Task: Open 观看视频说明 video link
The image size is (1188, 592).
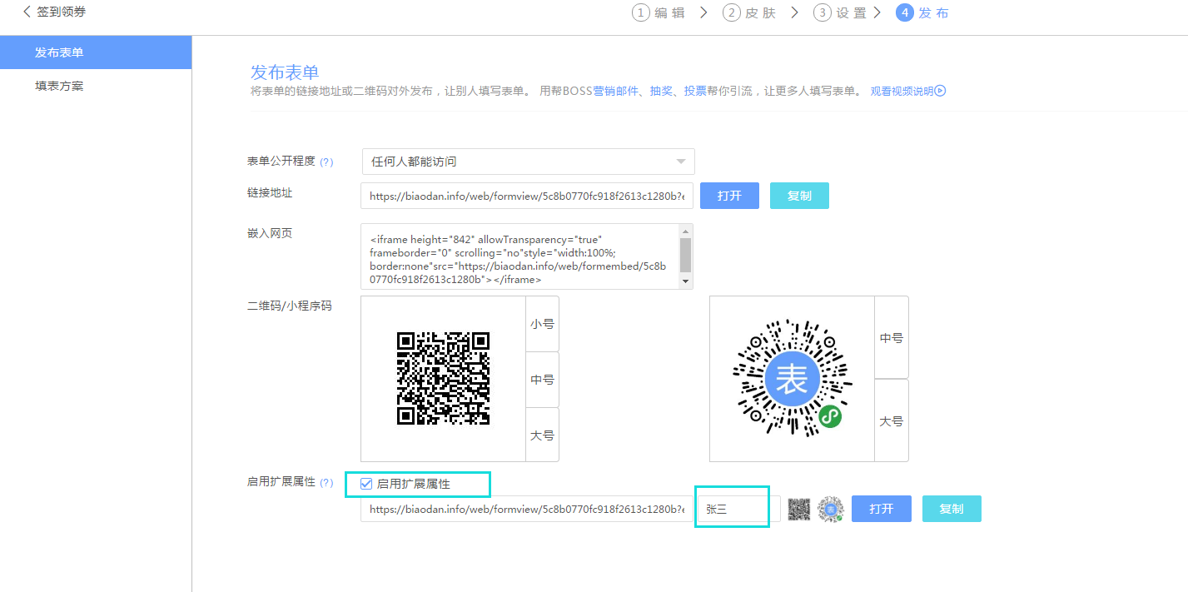Action: coord(907,91)
